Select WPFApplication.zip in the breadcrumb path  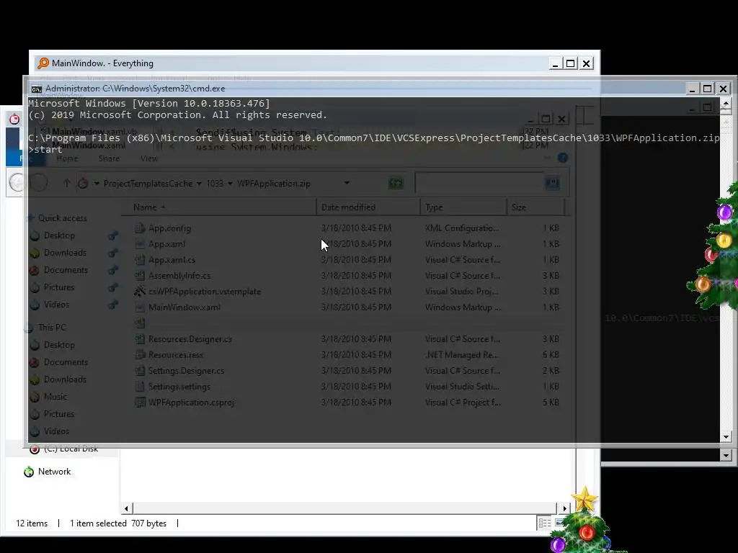273,184
